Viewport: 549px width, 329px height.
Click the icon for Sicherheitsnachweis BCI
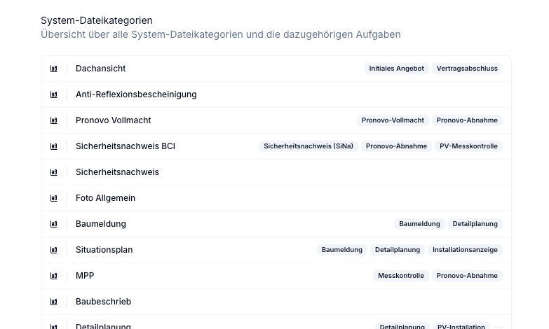tap(53, 146)
